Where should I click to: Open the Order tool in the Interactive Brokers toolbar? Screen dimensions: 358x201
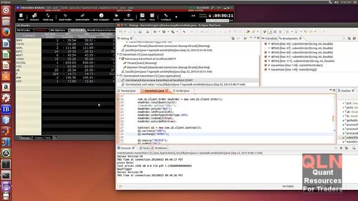pyautogui.click(x=21, y=17)
